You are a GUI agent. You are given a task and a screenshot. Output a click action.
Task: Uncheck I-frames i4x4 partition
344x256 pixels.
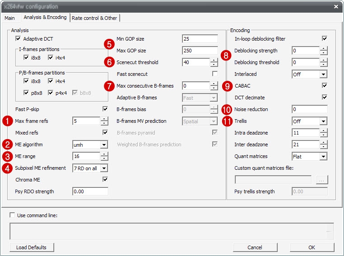pyautogui.click(x=51, y=57)
